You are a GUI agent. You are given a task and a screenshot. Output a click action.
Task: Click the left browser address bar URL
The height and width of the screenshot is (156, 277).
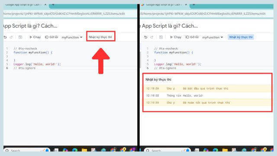point(64,13)
